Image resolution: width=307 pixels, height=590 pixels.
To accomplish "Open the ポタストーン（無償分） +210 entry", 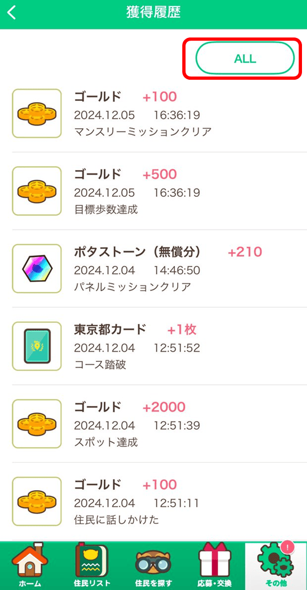I will (153, 268).
